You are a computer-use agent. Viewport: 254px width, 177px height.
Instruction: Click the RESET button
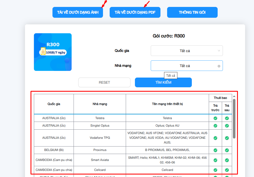click(104, 83)
